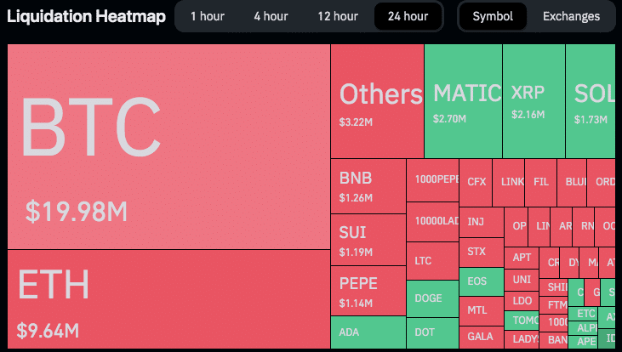622x352 pixels.
Task: Click the MATIC $2.70M tile
Action: [x=463, y=101]
